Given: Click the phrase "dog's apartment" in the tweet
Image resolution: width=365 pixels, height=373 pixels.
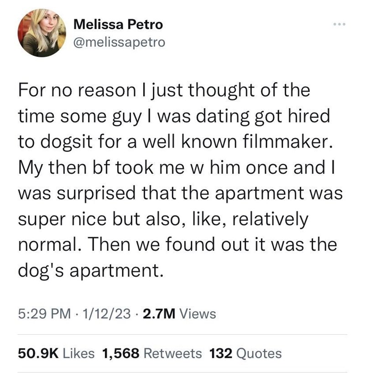Looking at the screenshot, I should 90,271.
